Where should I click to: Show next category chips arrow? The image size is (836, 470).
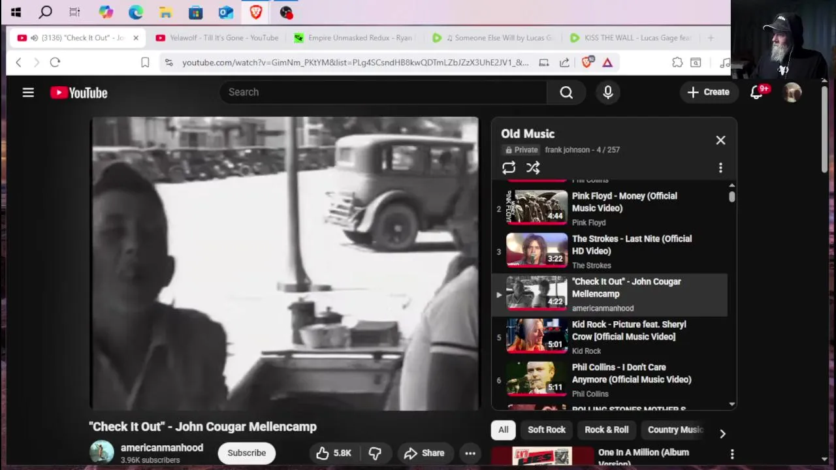point(722,433)
